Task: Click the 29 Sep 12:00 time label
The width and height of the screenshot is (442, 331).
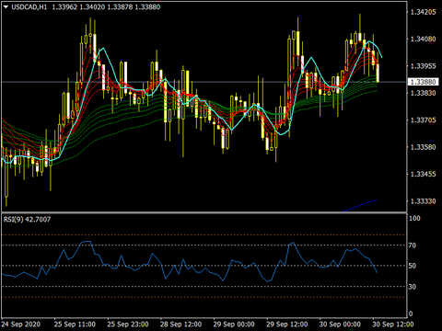Action: (x=287, y=324)
